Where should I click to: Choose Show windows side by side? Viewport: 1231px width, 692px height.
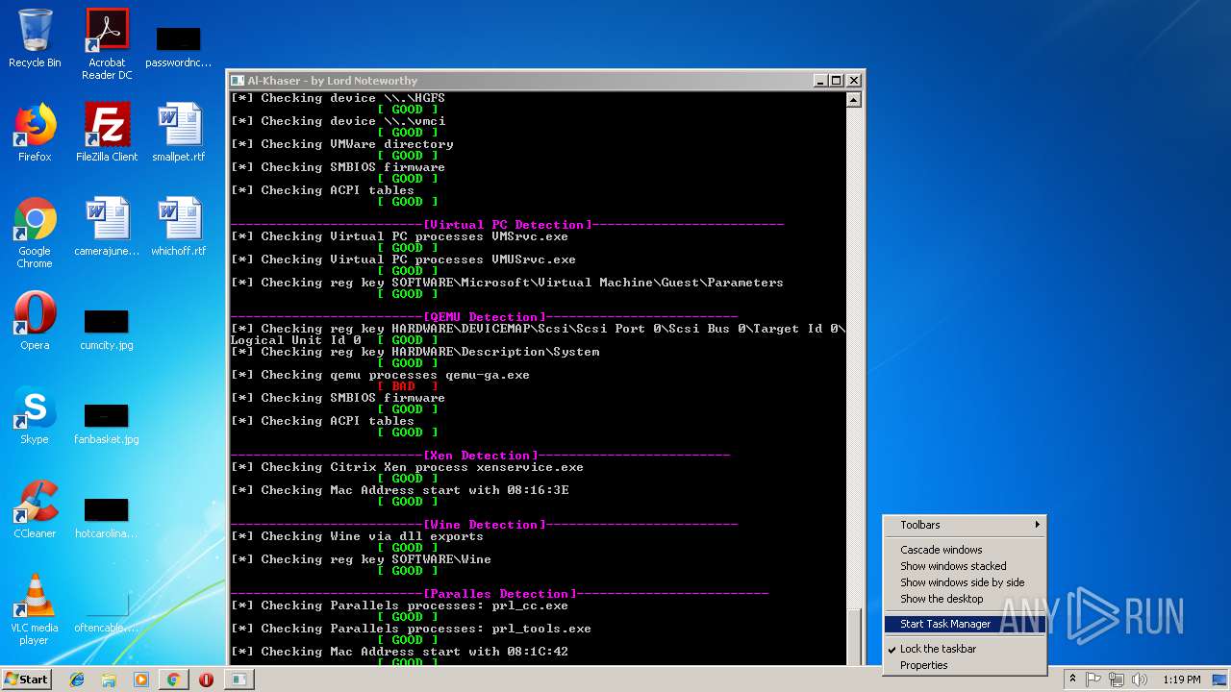[965, 582]
